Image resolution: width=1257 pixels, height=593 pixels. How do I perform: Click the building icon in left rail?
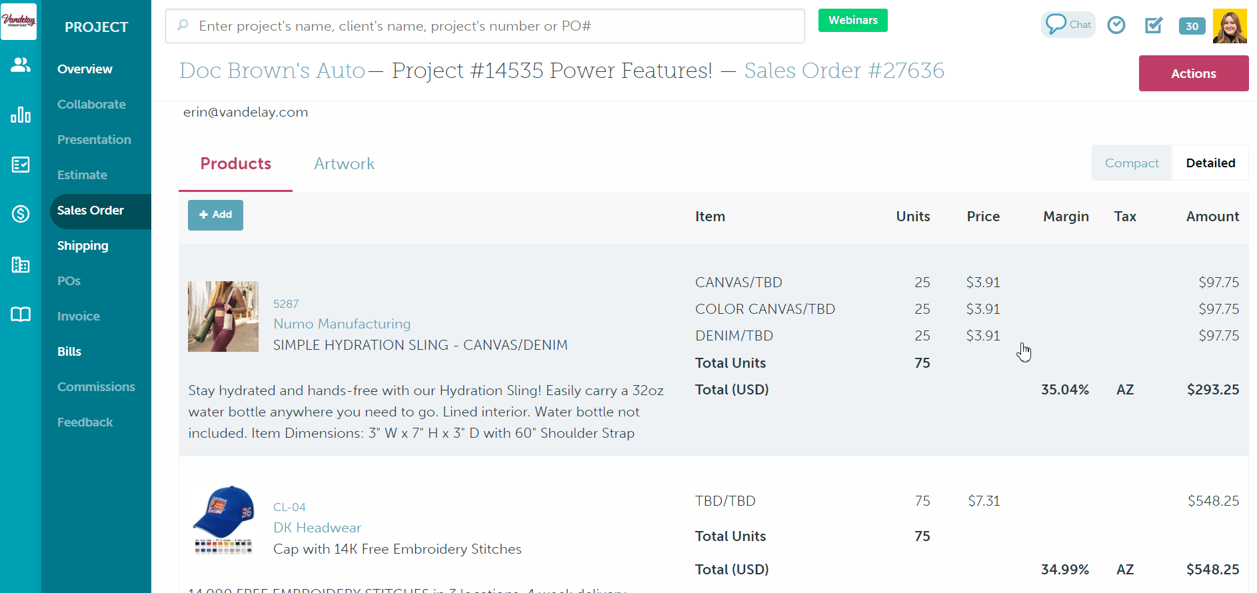(x=21, y=265)
